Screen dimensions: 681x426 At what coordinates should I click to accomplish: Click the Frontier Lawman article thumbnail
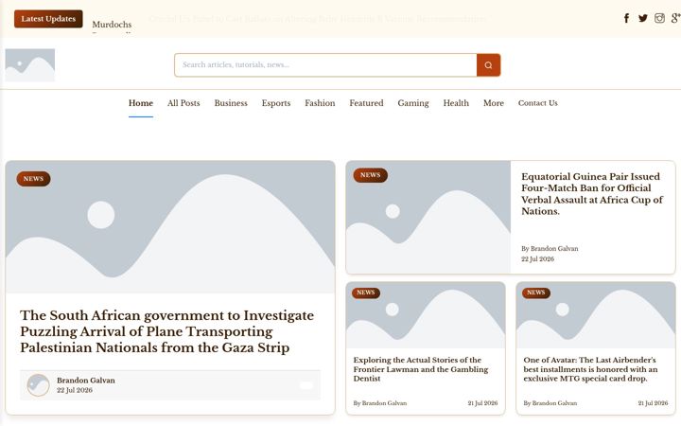click(x=426, y=315)
